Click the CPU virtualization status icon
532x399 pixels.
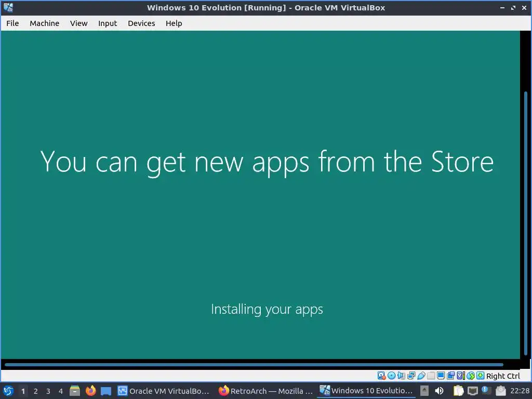[460, 376]
